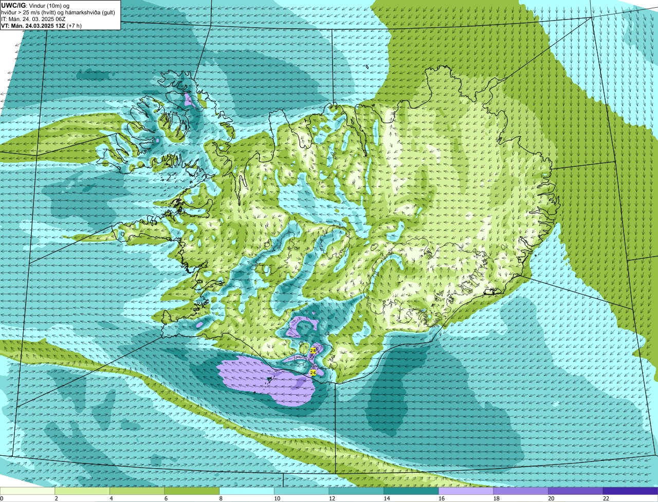Select the dark teal 14–16 m/s legend swatch
Image resolution: width=658 pixels, height=502 pixels.
(411, 491)
